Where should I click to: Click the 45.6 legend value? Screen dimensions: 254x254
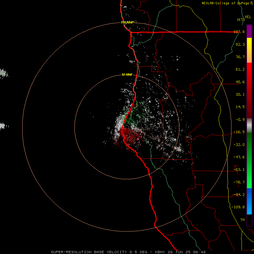(240, 82)
